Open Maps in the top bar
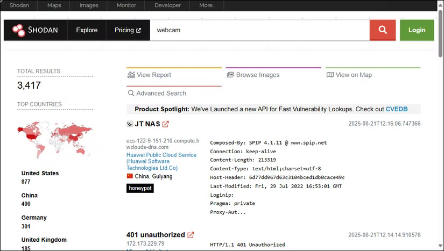This screenshot has width=444, height=251. [54, 5]
